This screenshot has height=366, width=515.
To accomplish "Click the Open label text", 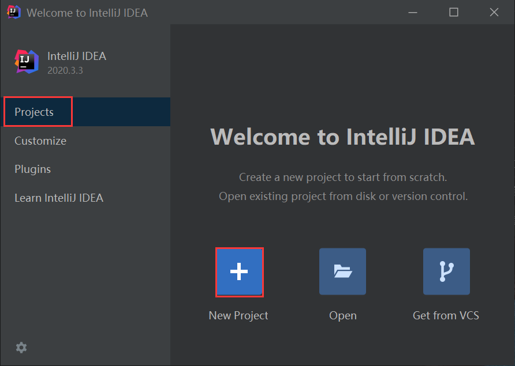I will [x=343, y=316].
